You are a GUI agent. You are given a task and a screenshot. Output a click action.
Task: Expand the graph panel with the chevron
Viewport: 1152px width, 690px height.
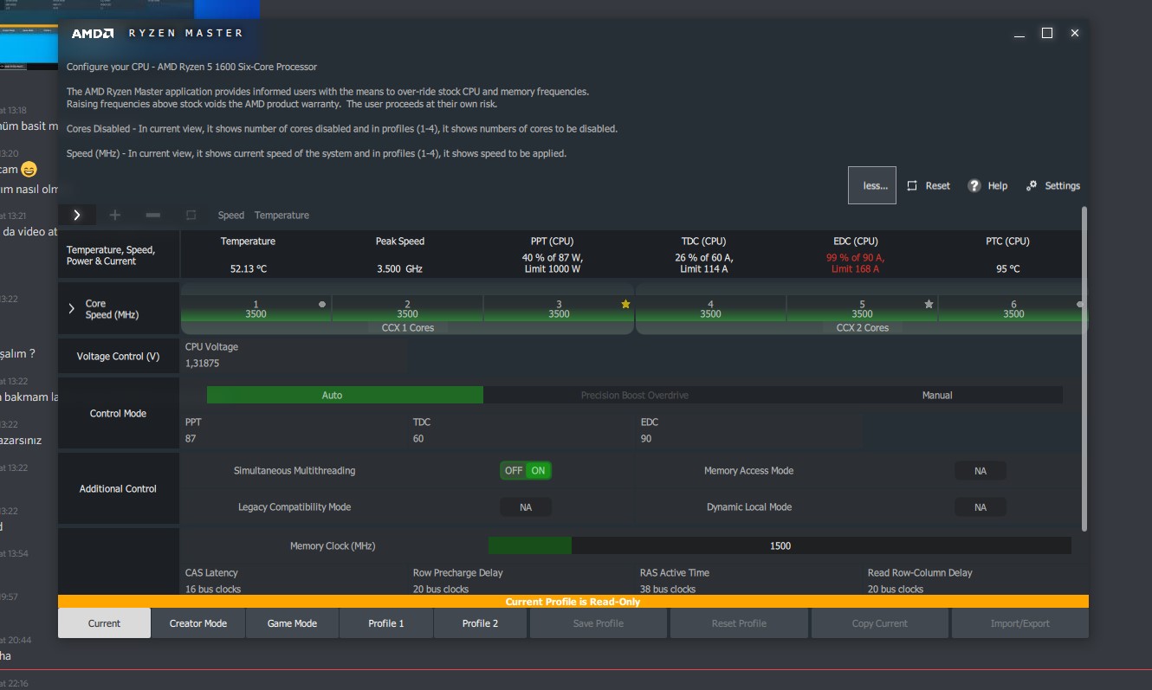pyautogui.click(x=77, y=215)
